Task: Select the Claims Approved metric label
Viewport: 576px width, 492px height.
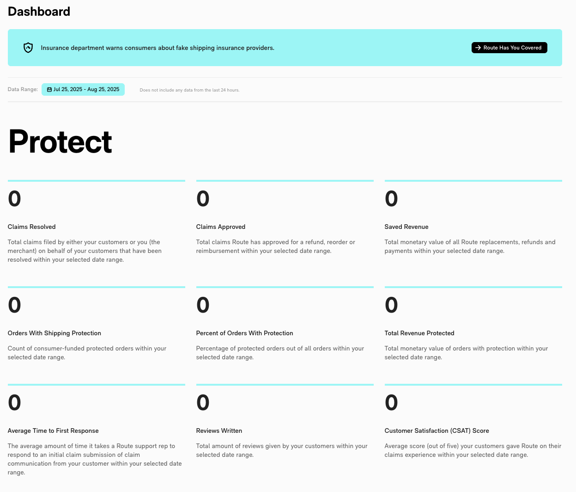Action: pos(221,227)
